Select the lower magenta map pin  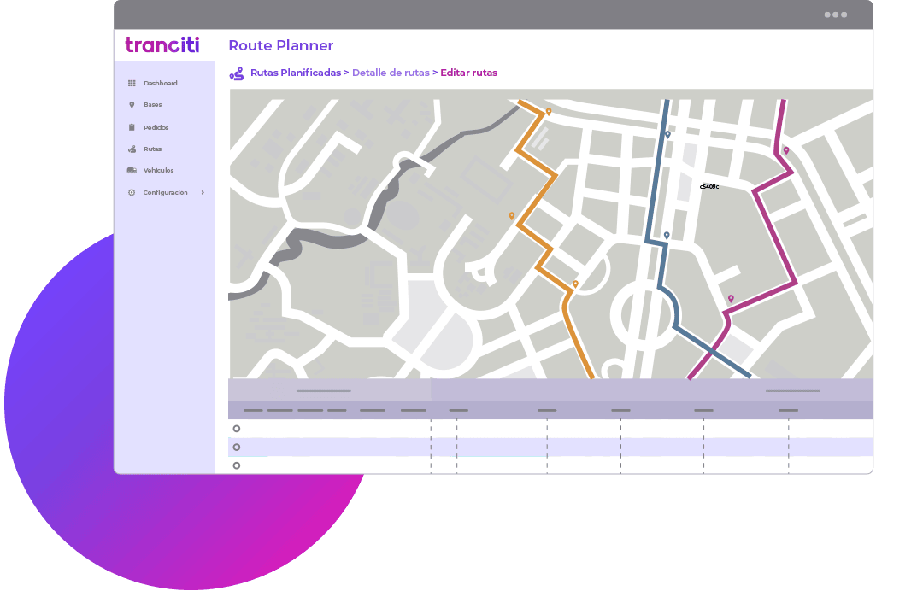click(x=731, y=299)
